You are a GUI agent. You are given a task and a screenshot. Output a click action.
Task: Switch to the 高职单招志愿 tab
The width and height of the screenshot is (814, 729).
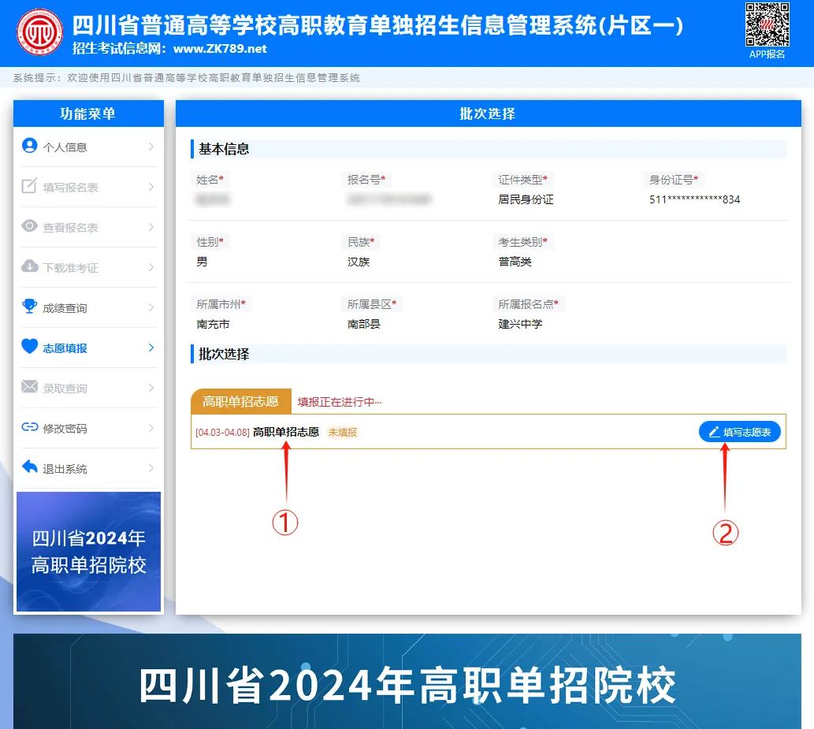coord(241,401)
